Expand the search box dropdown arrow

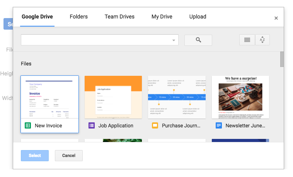pyautogui.click(x=174, y=40)
